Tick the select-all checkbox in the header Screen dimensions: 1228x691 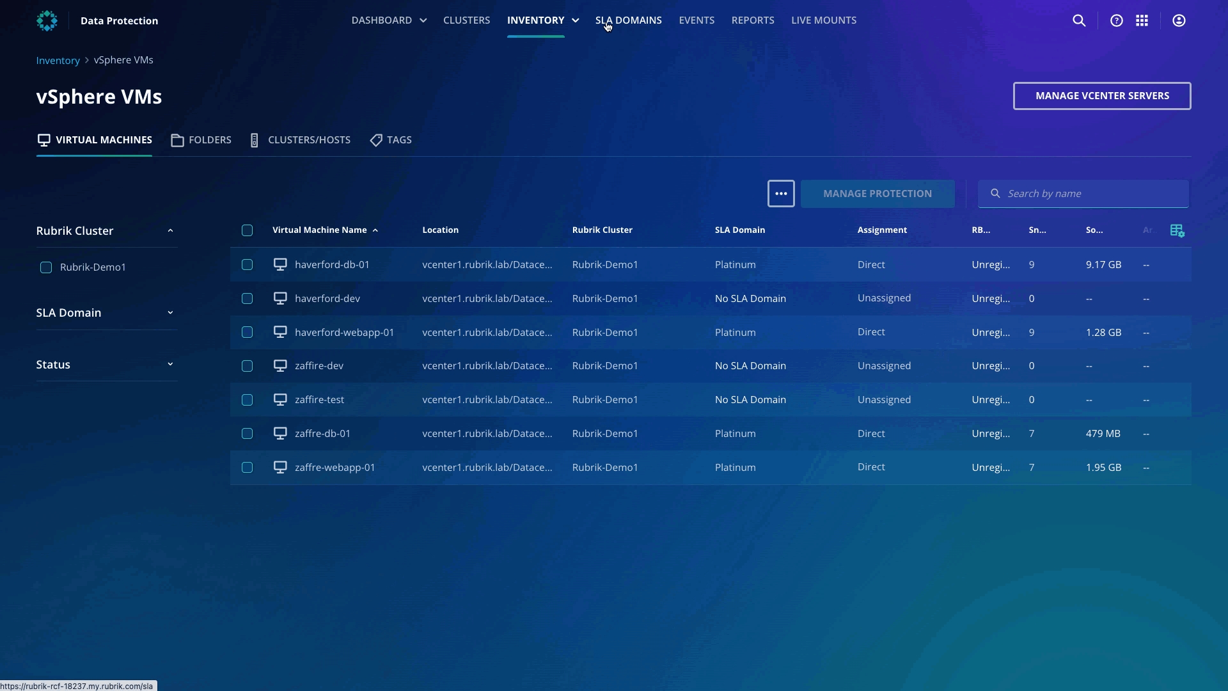[247, 230]
